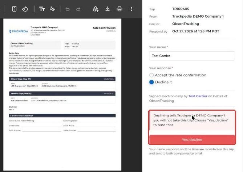Select 'Accept the rate confirmation' radio button
The image size is (243, 172).
pyautogui.click(x=151, y=75)
